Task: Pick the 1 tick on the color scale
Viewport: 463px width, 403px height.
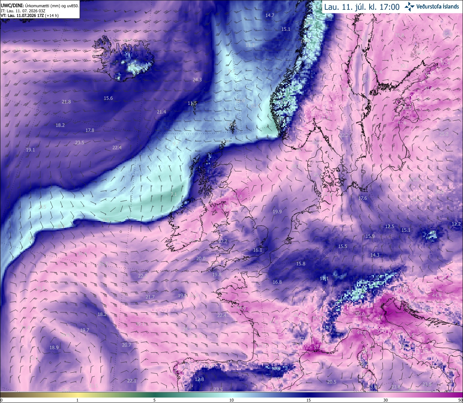Action: (77, 400)
